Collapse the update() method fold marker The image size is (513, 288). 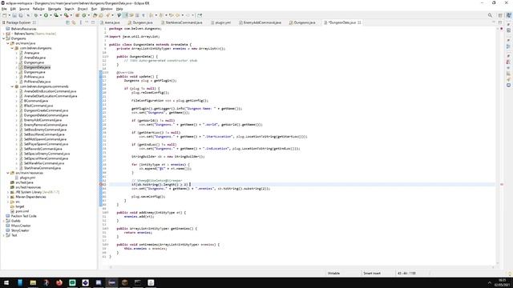coord(107,73)
